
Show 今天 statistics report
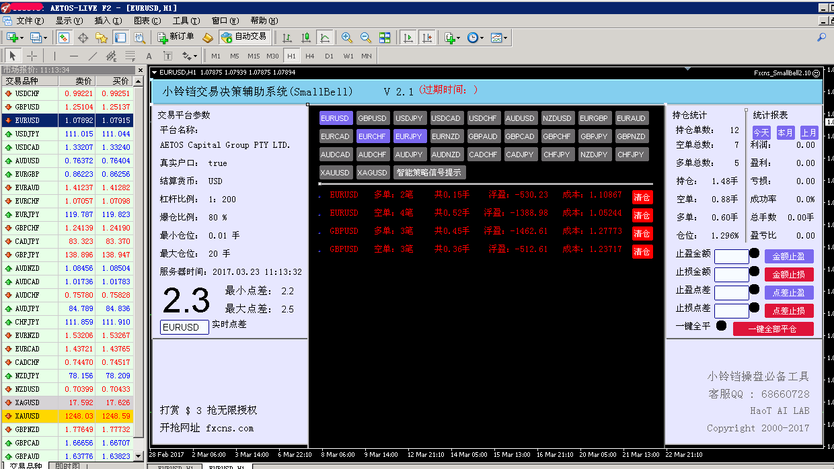click(x=761, y=132)
